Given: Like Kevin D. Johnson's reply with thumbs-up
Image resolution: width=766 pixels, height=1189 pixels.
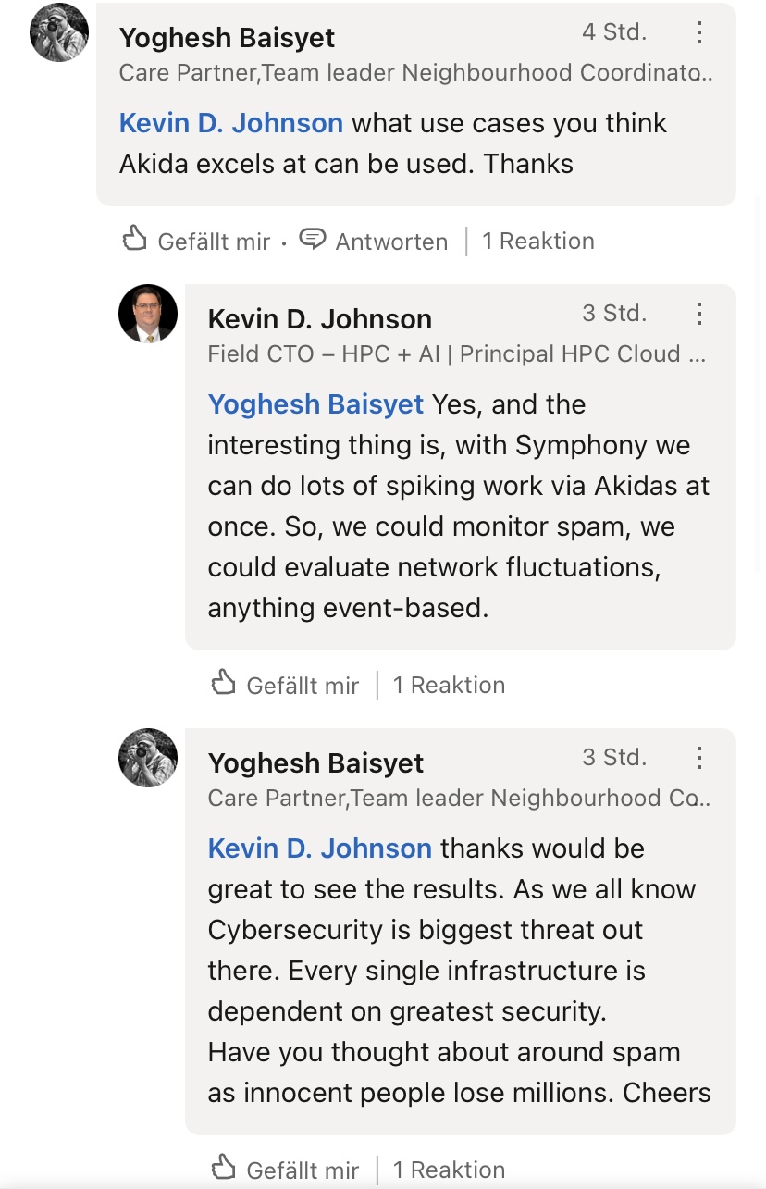Looking at the screenshot, I should point(224,684).
